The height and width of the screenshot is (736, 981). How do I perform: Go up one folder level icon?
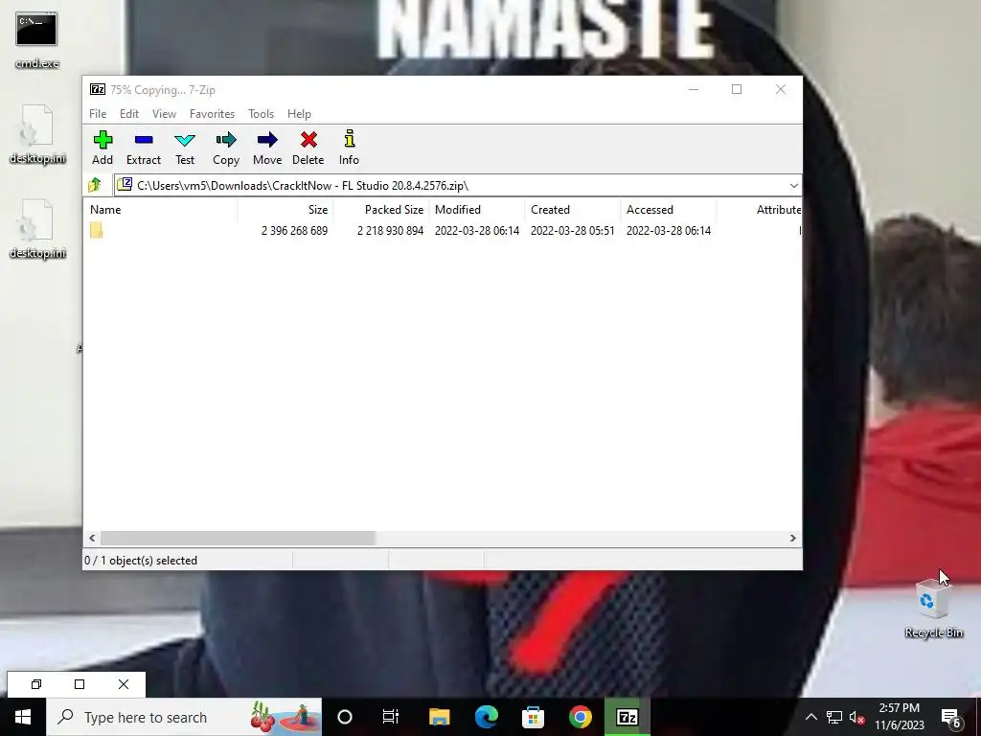[x=95, y=185]
